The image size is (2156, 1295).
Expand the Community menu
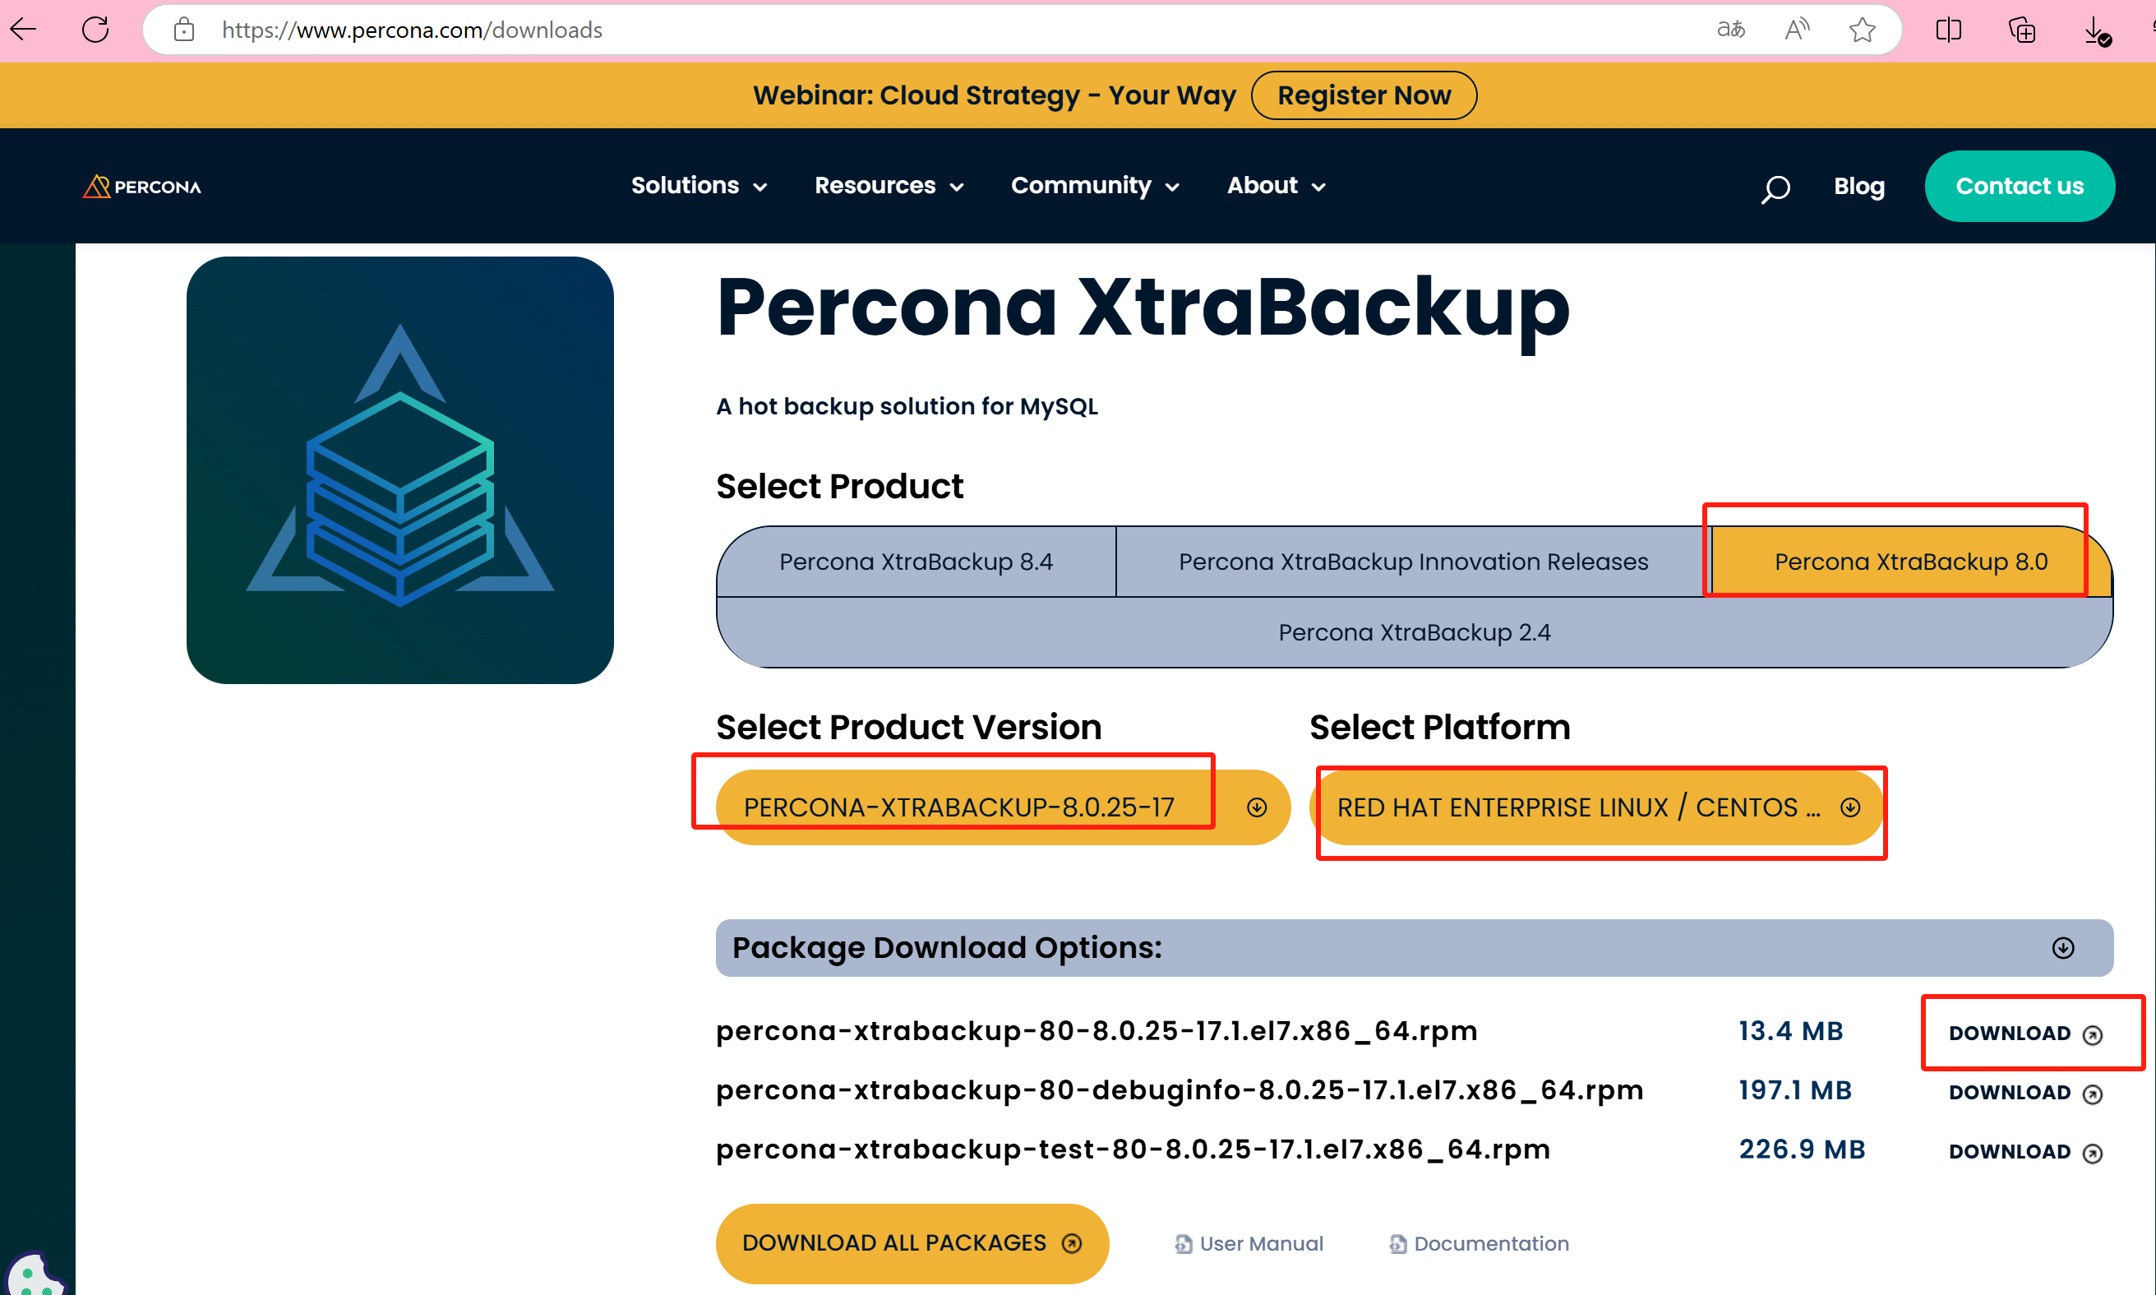point(1095,186)
